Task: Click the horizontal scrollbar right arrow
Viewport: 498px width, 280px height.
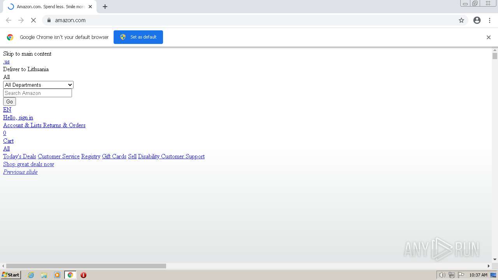Action: coord(489,266)
